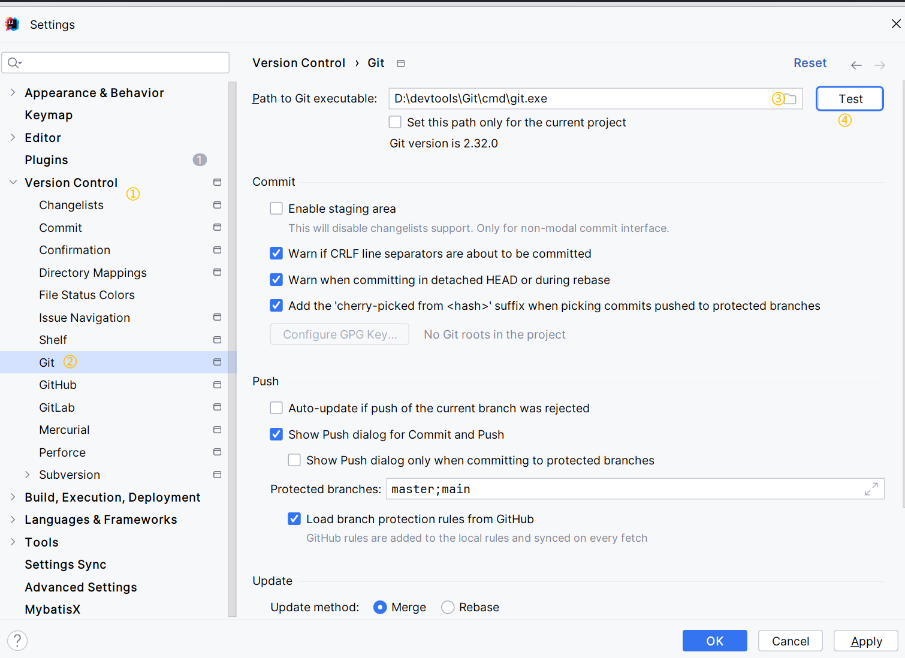
Task: Open the Keymap settings page
Action: 49,115
